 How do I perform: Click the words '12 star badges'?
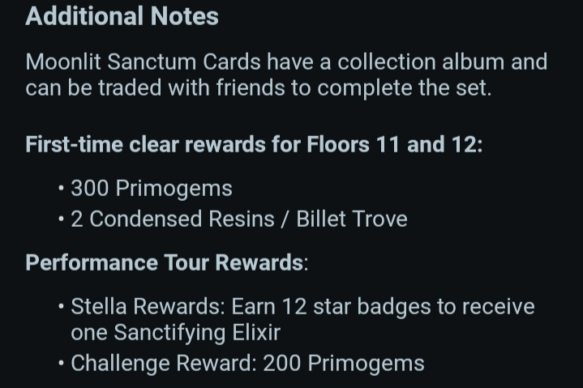point(356,307)
